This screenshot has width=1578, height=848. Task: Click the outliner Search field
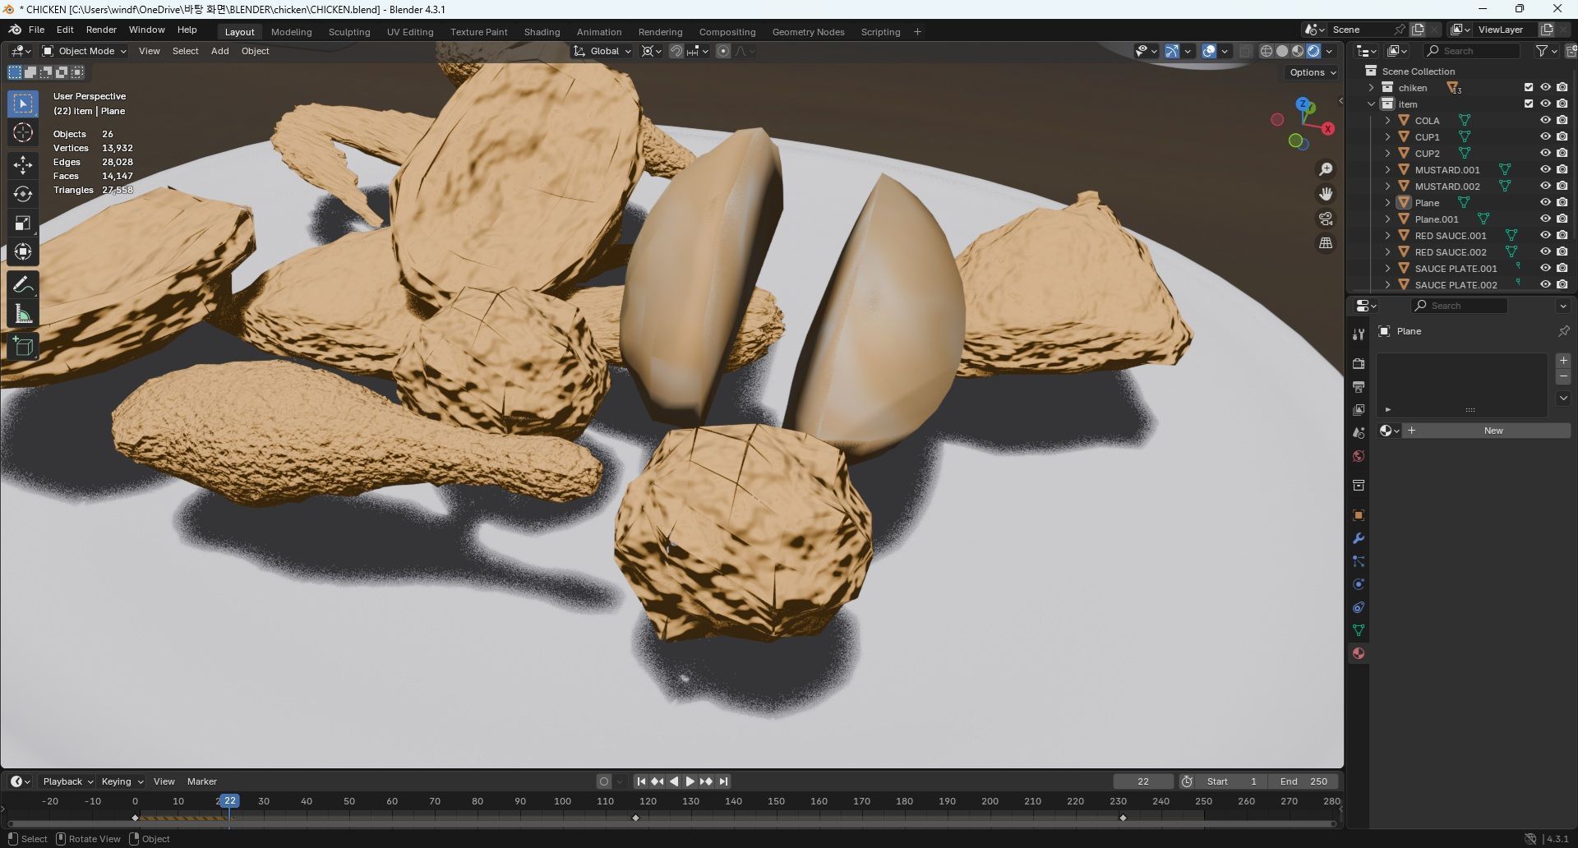[1471, 51]
